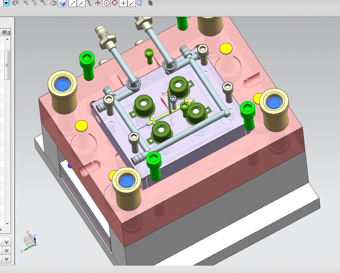This screenshot has width=340, height=273.
Task: Toggle Point on Curve snap
Action: pyautogui.click(x=132, y=3)
